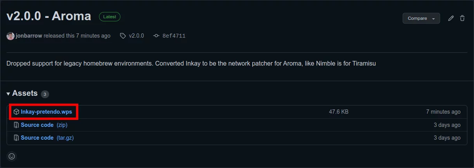474x168 pixels.
Task: Click the commit icon beside 8ef4711
Action: pos(156,36)
